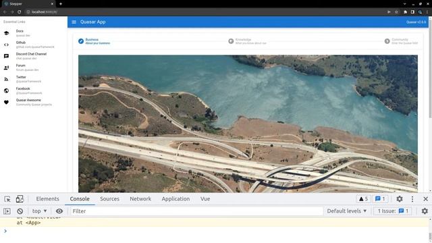The image size is (432, 243).
Task: Go back in browser history
Action: point(5,12)
